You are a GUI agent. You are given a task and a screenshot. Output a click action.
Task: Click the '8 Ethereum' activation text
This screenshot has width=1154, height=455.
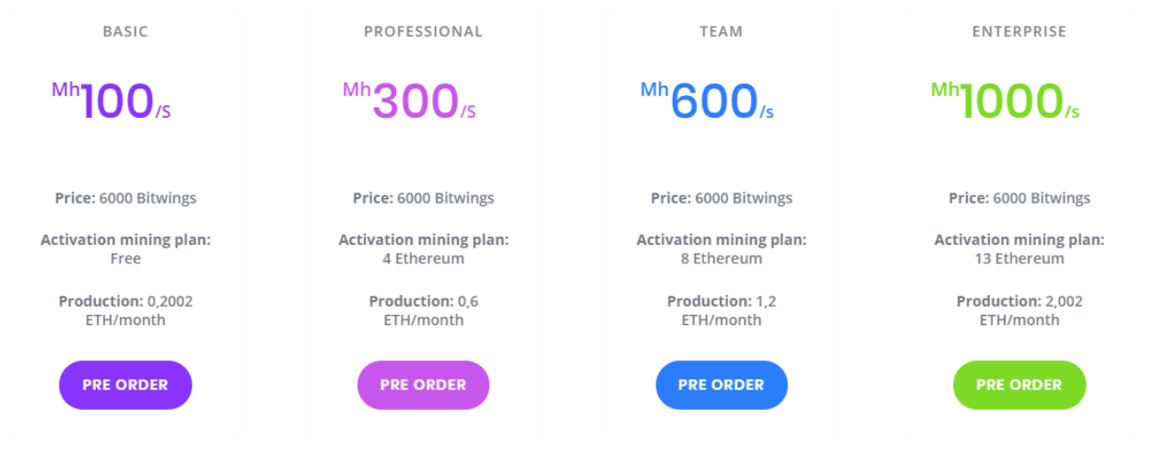pos(722,259)
